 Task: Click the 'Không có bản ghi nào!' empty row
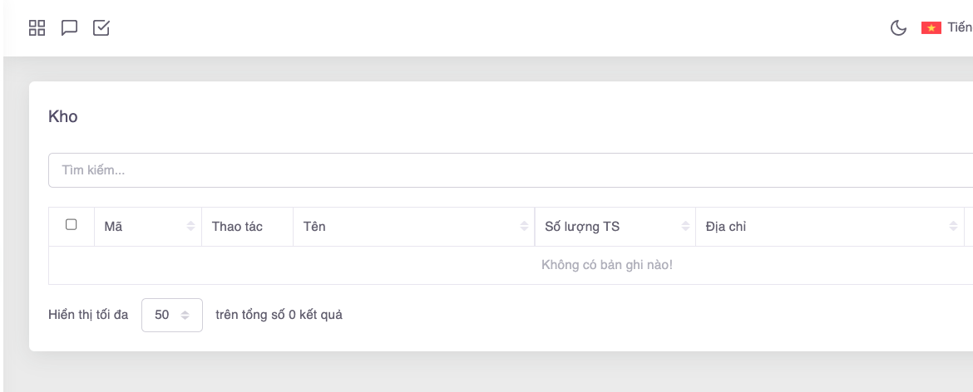click(606, 266)
